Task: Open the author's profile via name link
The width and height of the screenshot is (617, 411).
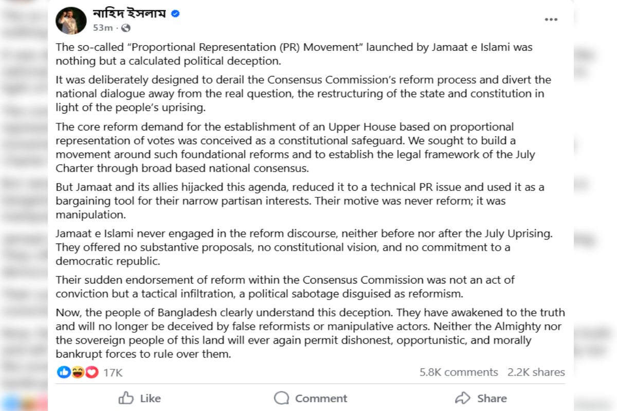Action: [x=129, y=14]
